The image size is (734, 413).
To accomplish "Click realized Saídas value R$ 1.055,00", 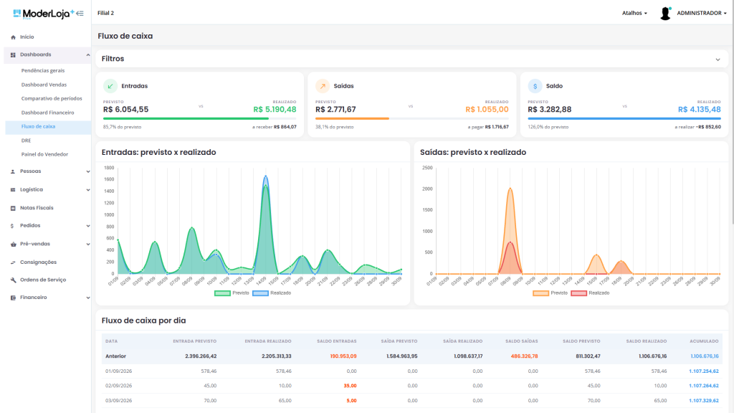I will click(x=487, y=110).
